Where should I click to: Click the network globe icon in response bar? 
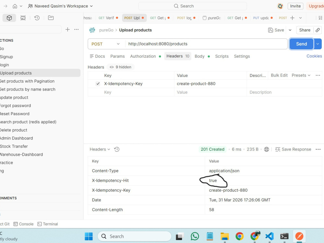tap(267, 149)
